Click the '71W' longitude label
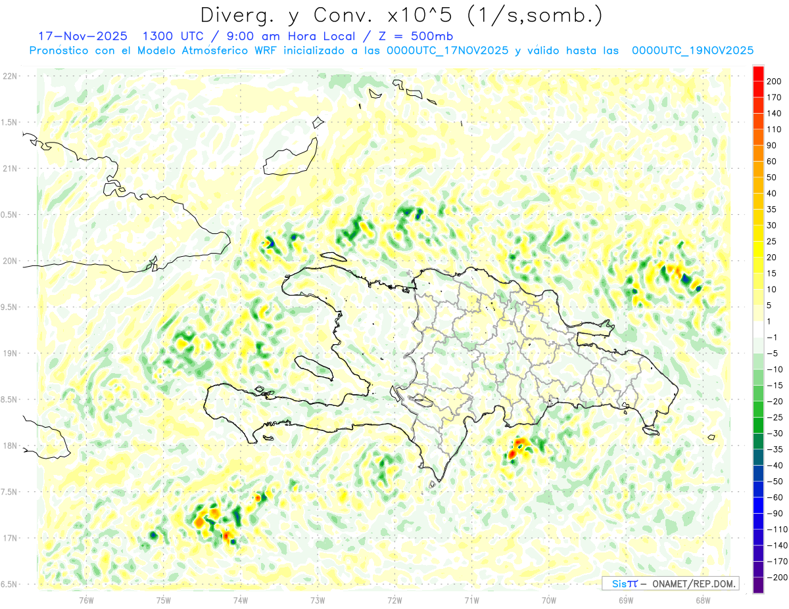 pos(471,600)
